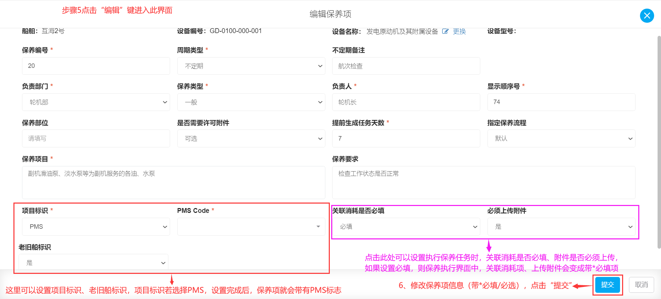Click the 显示顺序号 field showing 74
Screen dimensions: 661x299
coord(561,102)
